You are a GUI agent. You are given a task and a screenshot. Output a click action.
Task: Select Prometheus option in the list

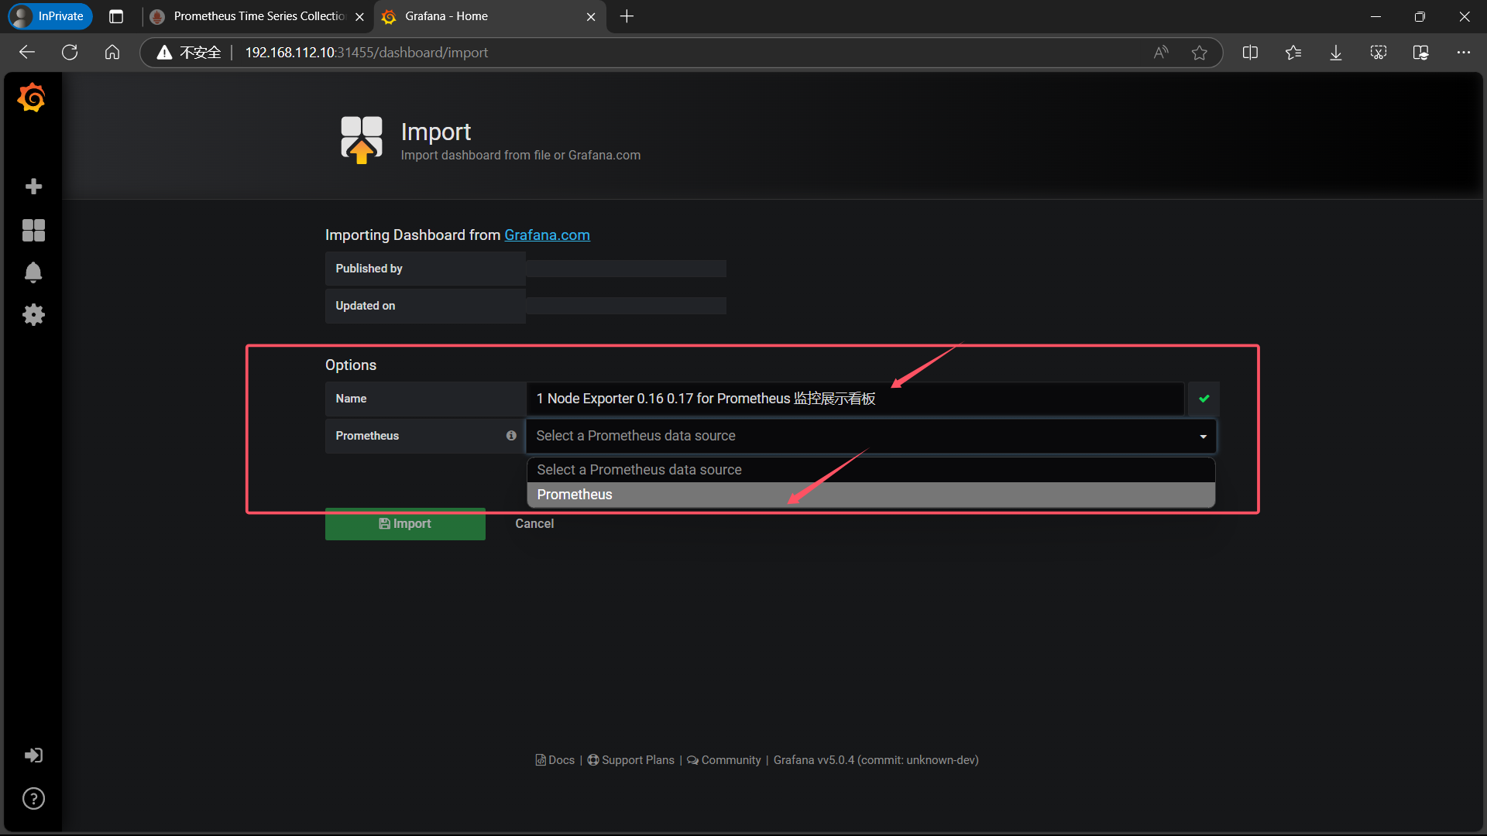click(x=871, y=495)
